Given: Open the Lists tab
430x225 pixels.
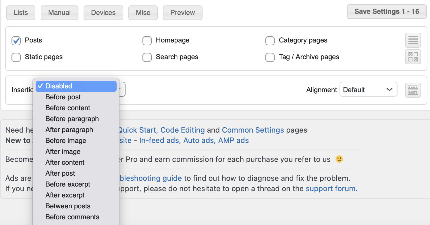Looking at the screenshot, I should coord(21,13).
